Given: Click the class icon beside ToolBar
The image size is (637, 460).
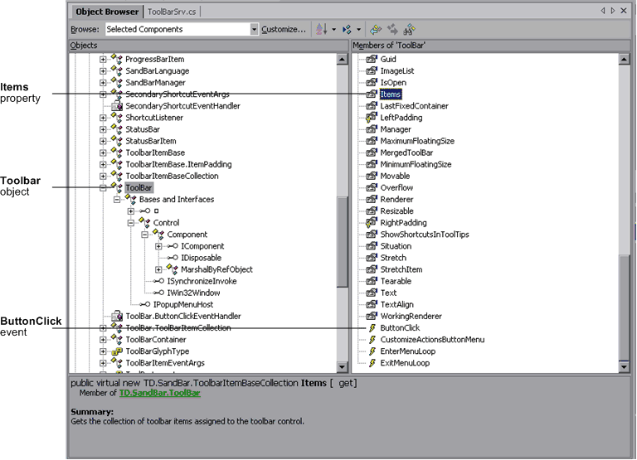Looking at the screenshot, I should point(117,187).
